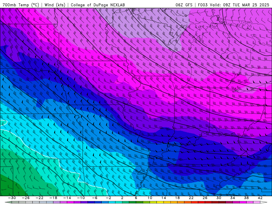The width and height of the screenshot is (272, 204).
Task: Click the 'Wind (kts)' title text
Action: tap(55, 5)
